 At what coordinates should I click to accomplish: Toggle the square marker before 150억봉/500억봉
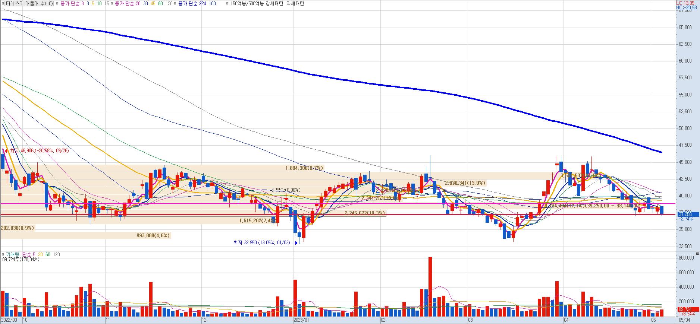tap(227, 3)
